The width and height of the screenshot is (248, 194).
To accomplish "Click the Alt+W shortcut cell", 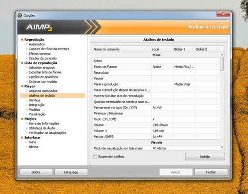I will 162,107.
